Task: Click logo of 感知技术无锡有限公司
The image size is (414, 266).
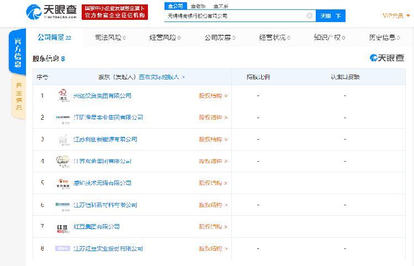Action: coord(63,183)
